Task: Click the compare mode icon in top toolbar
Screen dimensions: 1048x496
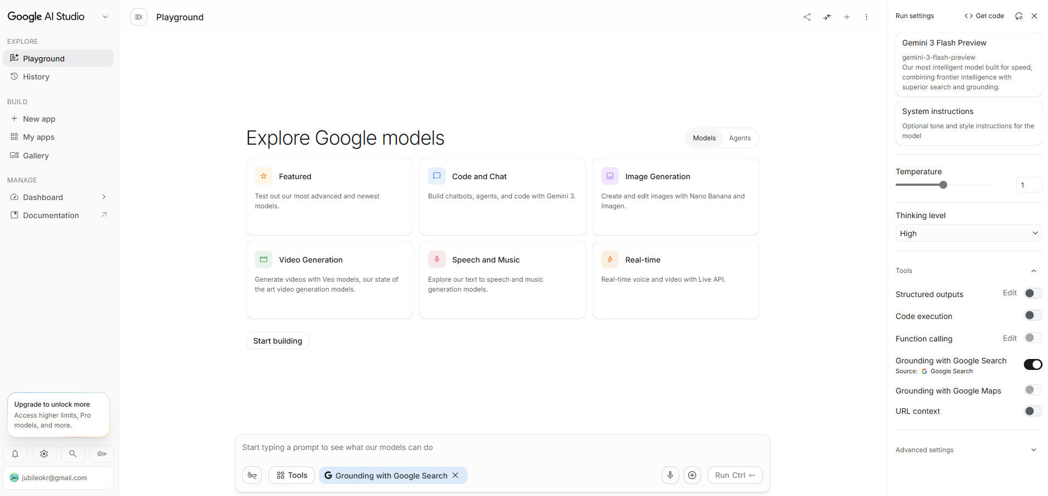Action: [827, 17]
